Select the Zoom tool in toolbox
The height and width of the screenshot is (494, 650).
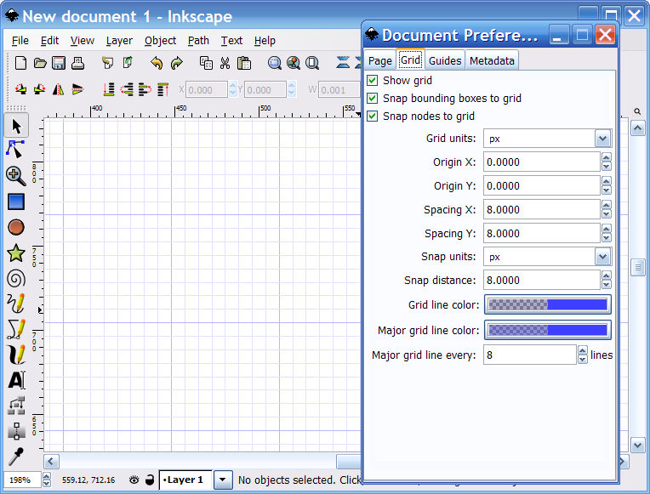click(15, 175)
